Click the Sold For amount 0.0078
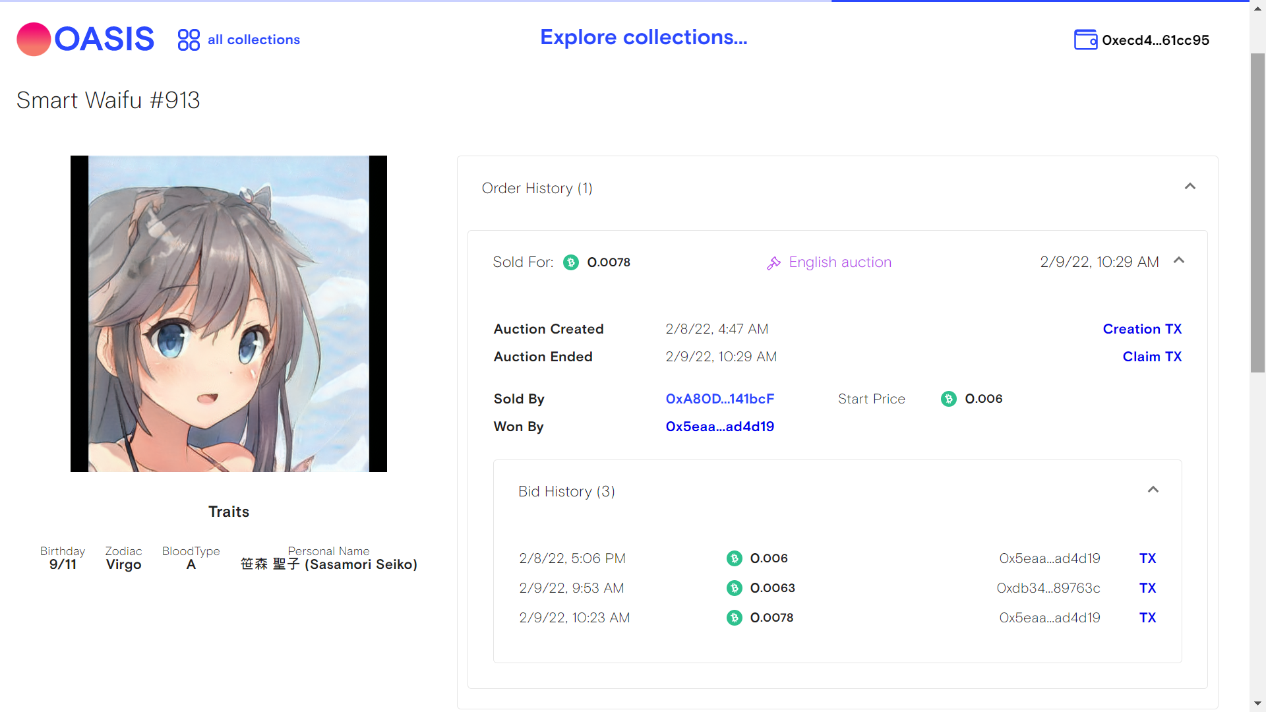 (x=609, y=262)
